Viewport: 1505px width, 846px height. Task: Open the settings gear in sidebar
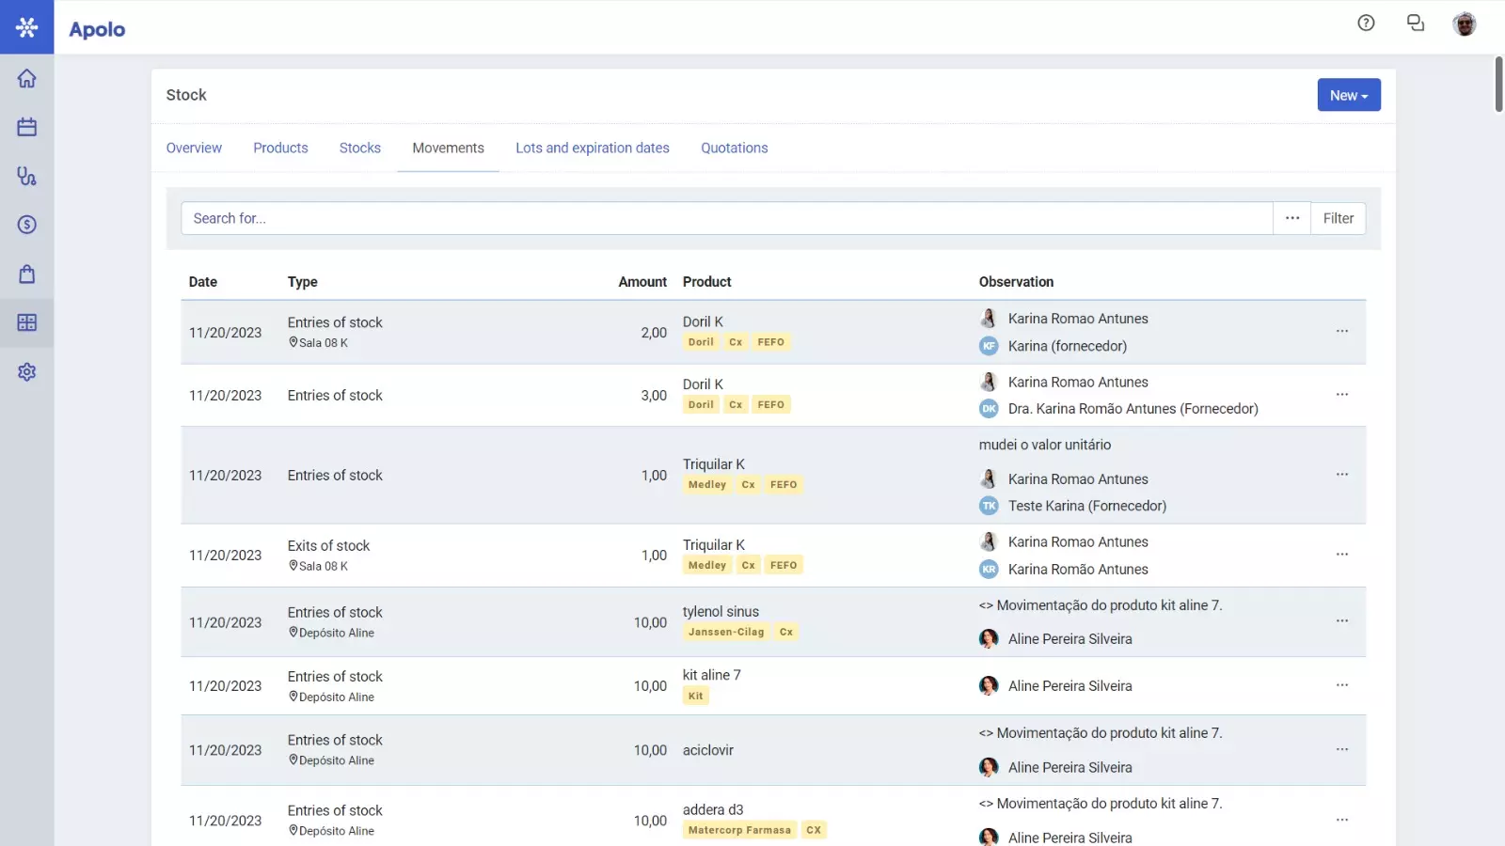point(26,371)
